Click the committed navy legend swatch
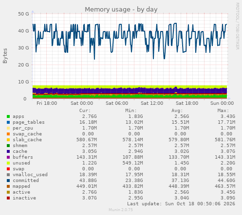 [x=8, y=181]
